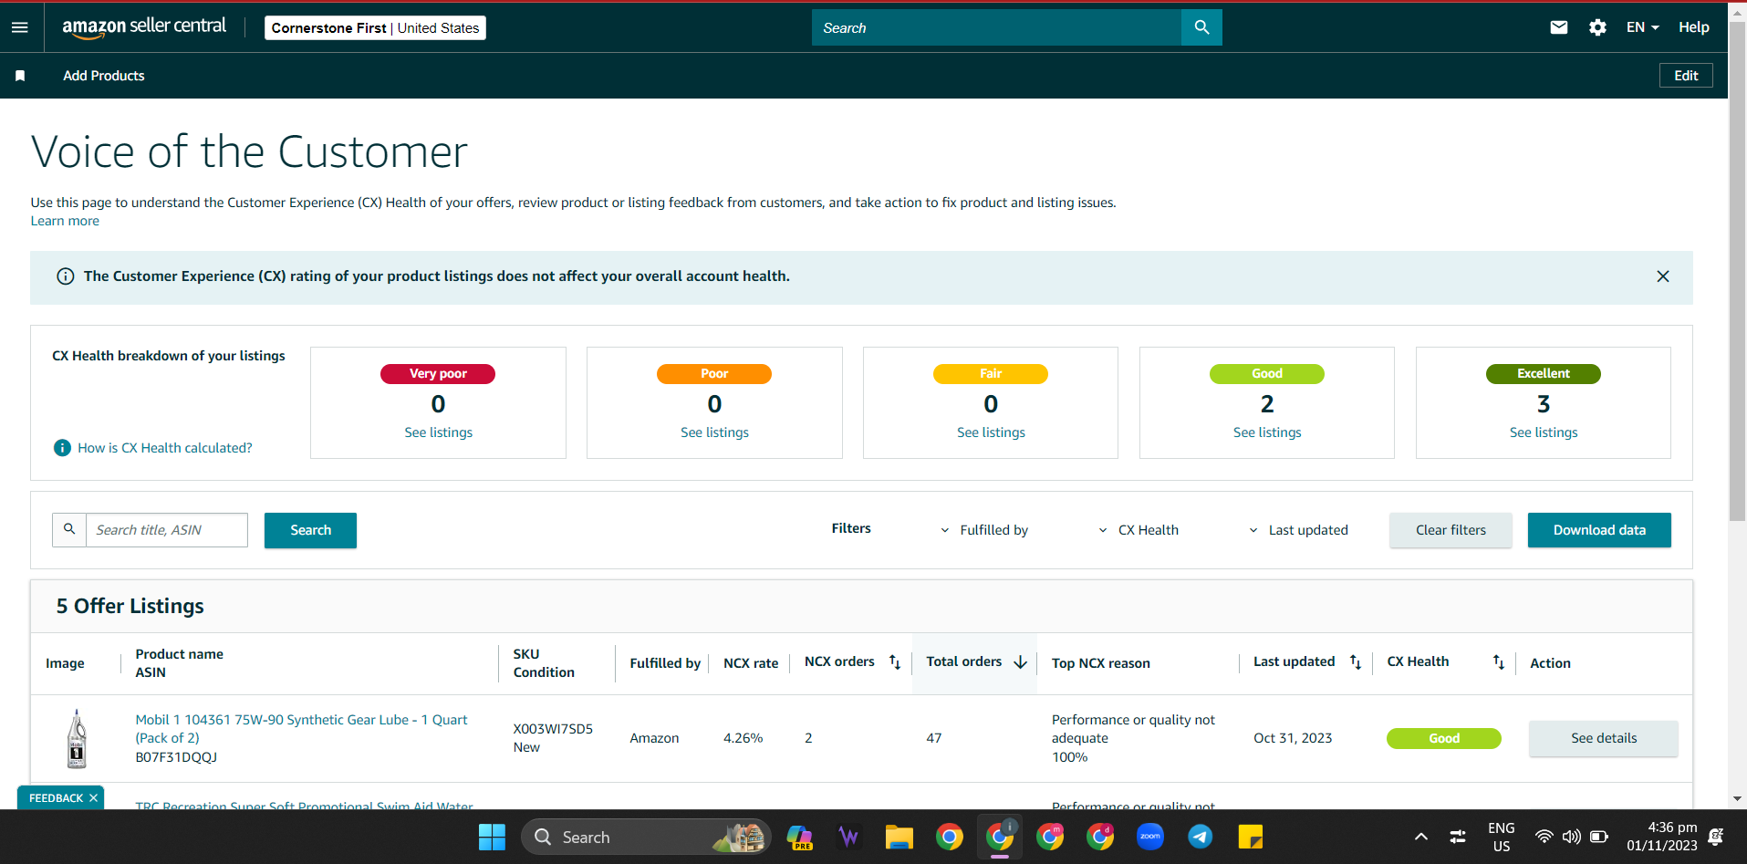Open the Add Products bookmark link
The height and width of the screenshot is (864, 1747).
click(104, 76)
